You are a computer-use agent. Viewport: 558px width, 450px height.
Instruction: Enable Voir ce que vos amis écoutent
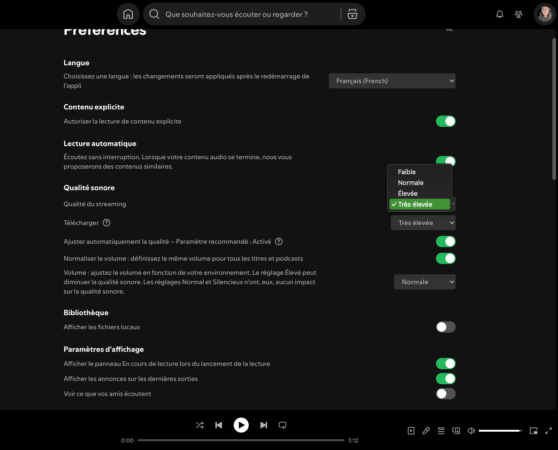445,394
